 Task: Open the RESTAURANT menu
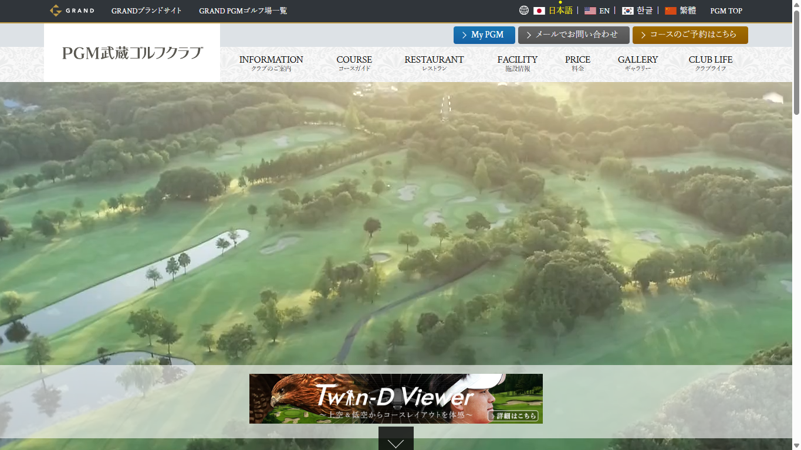click(434, 63)
